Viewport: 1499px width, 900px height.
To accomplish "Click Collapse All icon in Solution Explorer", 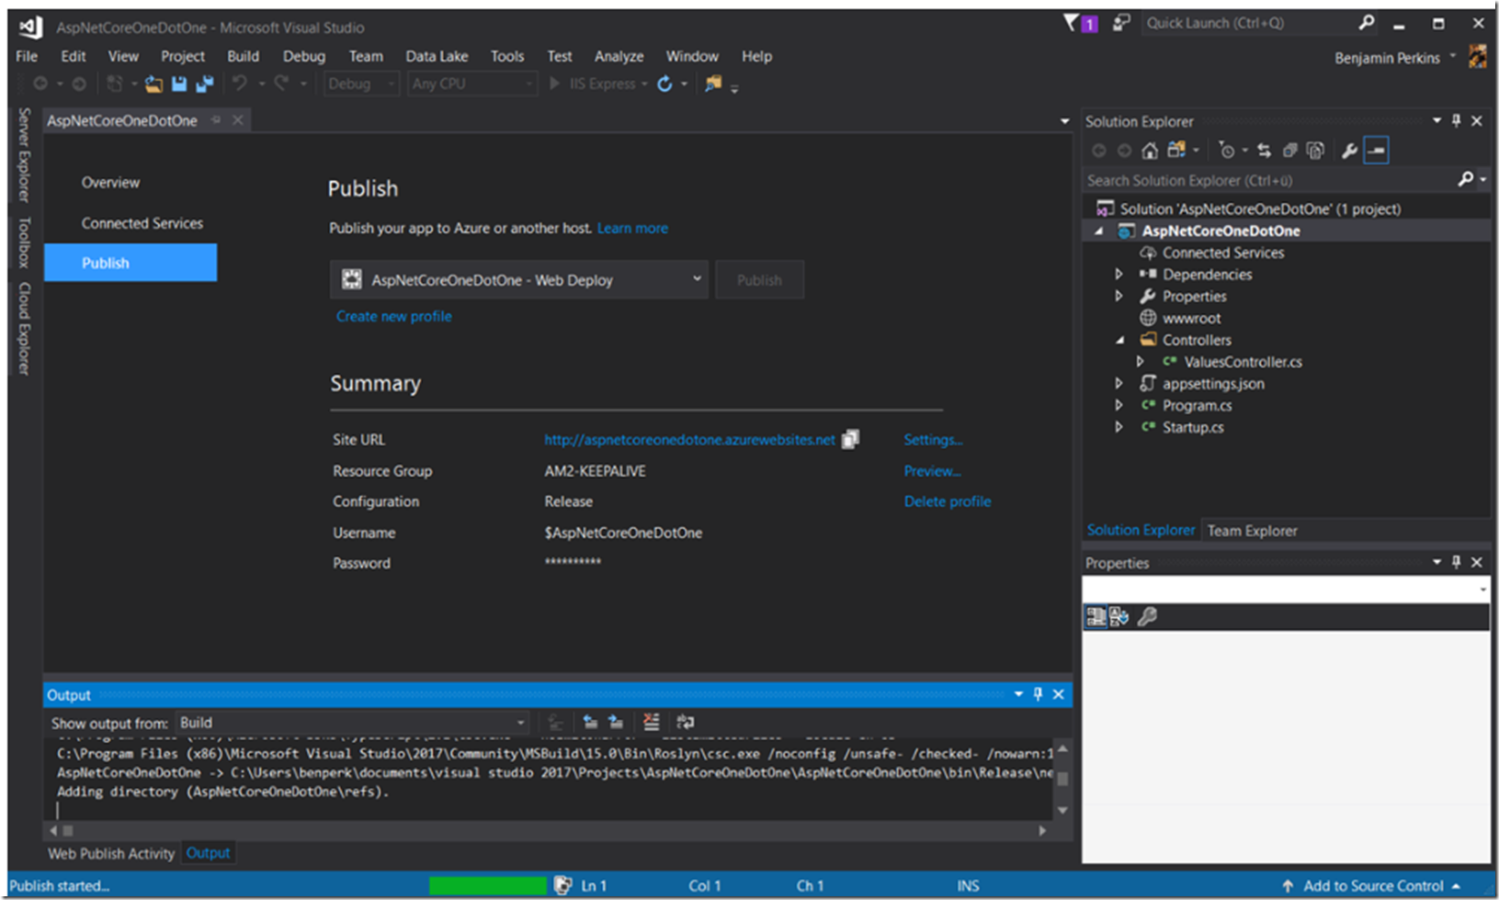I will 1290,150.
